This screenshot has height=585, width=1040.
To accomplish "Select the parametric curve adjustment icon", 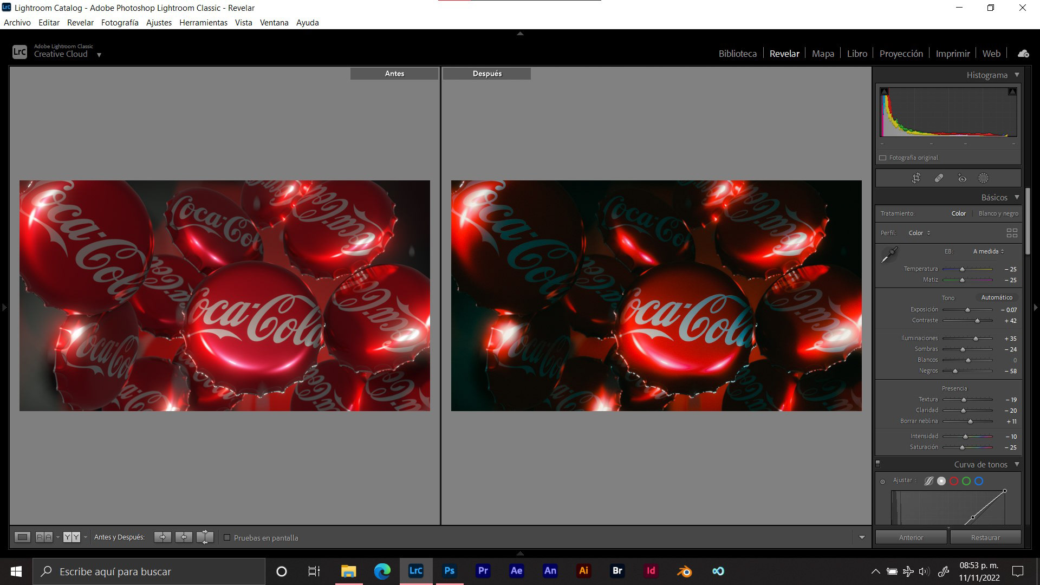I will [x=928, y=481].
